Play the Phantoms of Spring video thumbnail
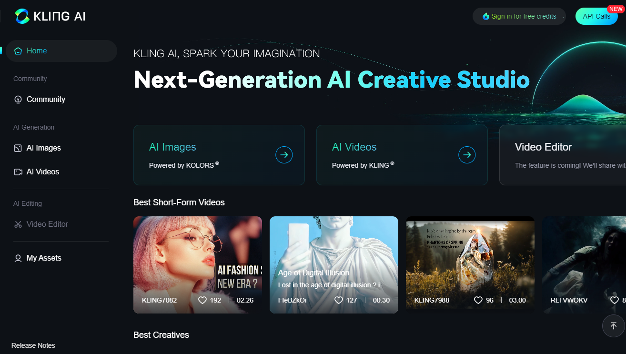This screenshot has width=626, height=354. pyautogui.click(x=470, y=257)
